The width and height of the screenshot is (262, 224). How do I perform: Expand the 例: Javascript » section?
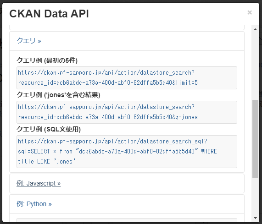click(39, 183)
